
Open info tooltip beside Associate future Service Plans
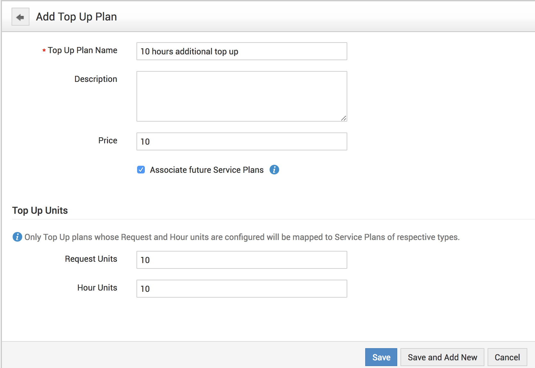pyautogui.click(x=274, y=170)
